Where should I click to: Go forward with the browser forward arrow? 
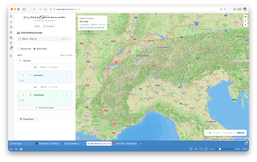click(x=40, y=9)
